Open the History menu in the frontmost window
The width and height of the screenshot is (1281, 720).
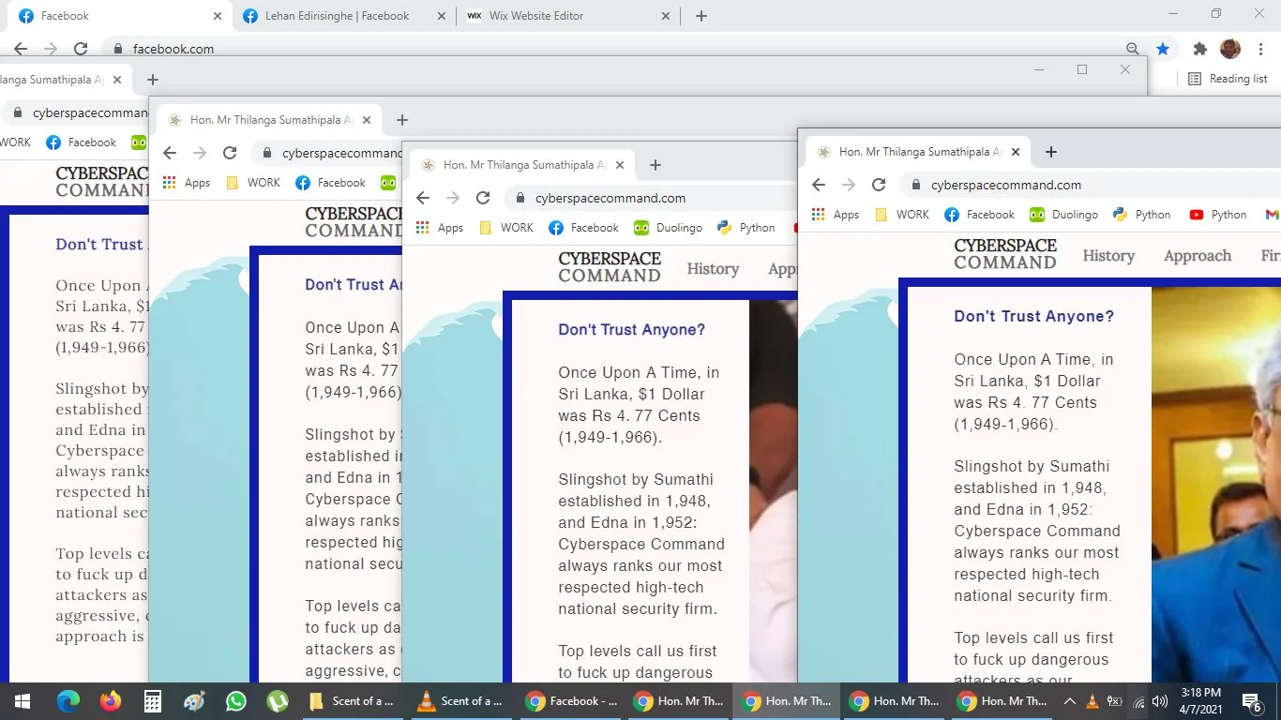1108,256
